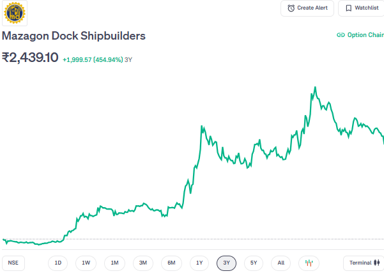The height and width of the screenshot is (278, 384).
Task: Click the alarm clock Create Alert icon
Action: coord(291,8)
